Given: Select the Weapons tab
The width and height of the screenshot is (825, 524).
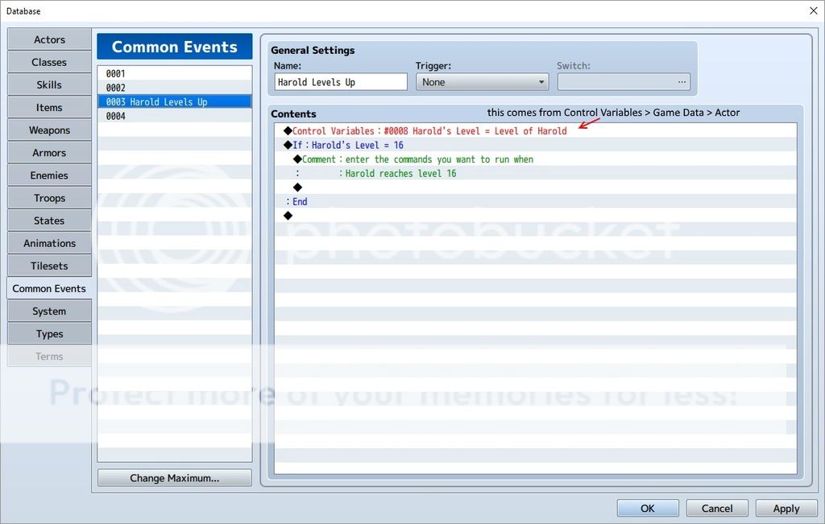Looking at the screenshot, I should coord(49,130).
